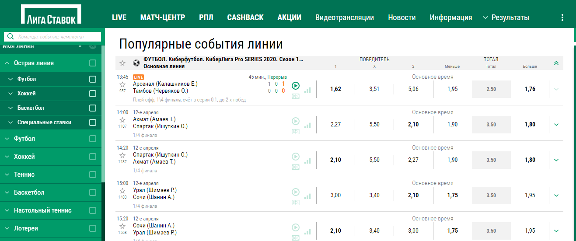The image size is (576, 241).
Task: Collapse the Острая линия section chevron
Action: pyautogui.click(x=7, y=63)
